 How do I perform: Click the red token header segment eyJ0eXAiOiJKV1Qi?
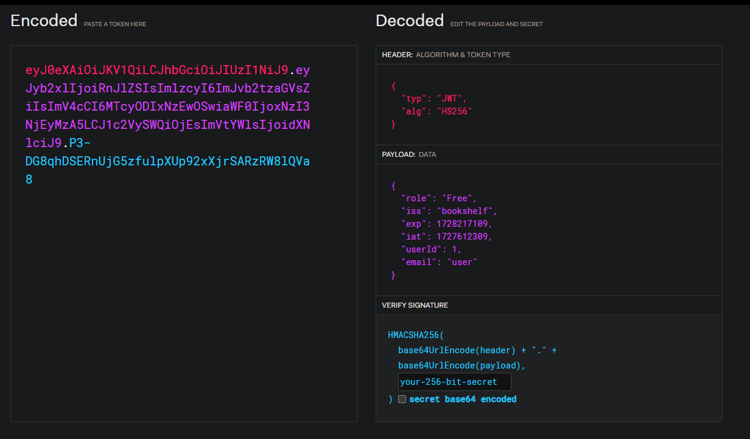156,70
